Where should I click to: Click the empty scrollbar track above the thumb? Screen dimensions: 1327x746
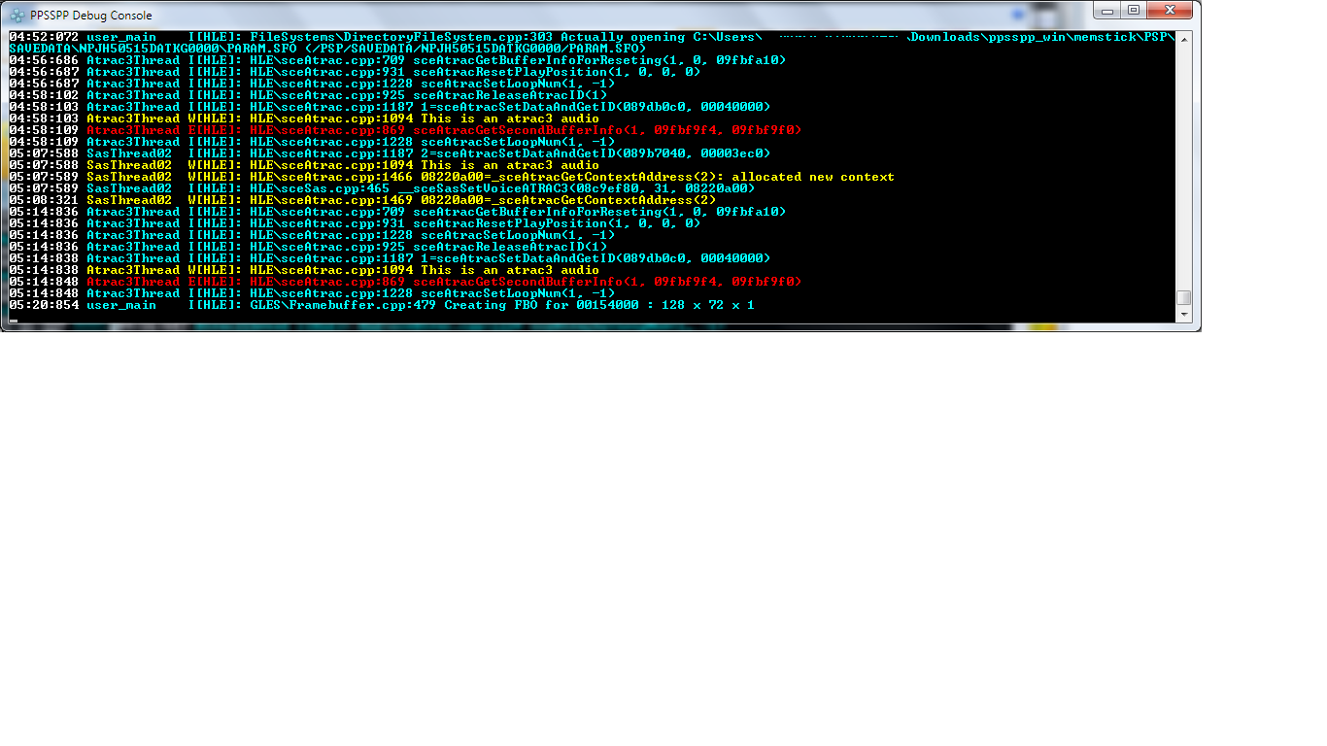tap(1182, 165)
